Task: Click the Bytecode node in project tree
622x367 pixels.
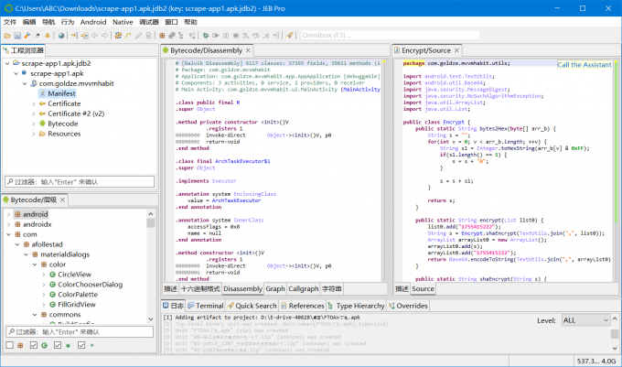Action: [62, 123]
